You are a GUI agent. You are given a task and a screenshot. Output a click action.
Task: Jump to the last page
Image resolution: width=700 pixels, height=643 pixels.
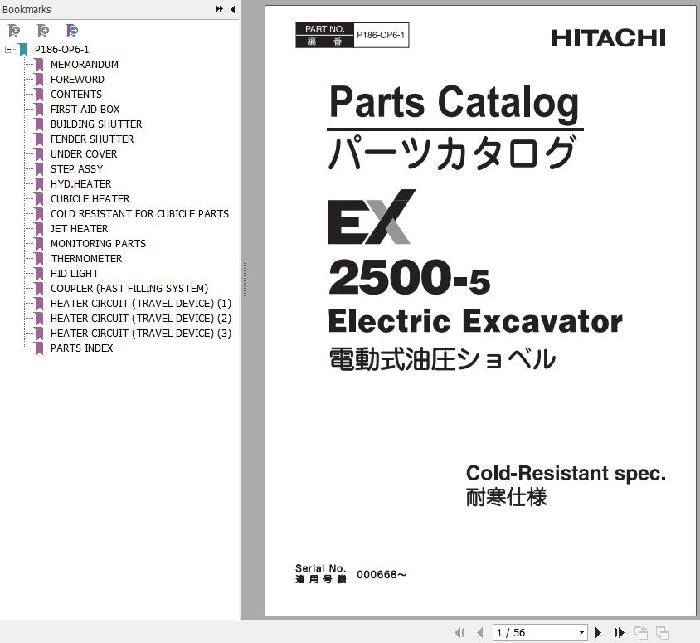pos(620,632)
